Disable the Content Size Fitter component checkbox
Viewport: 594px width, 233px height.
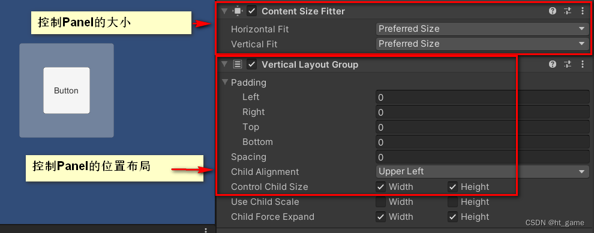251,11
